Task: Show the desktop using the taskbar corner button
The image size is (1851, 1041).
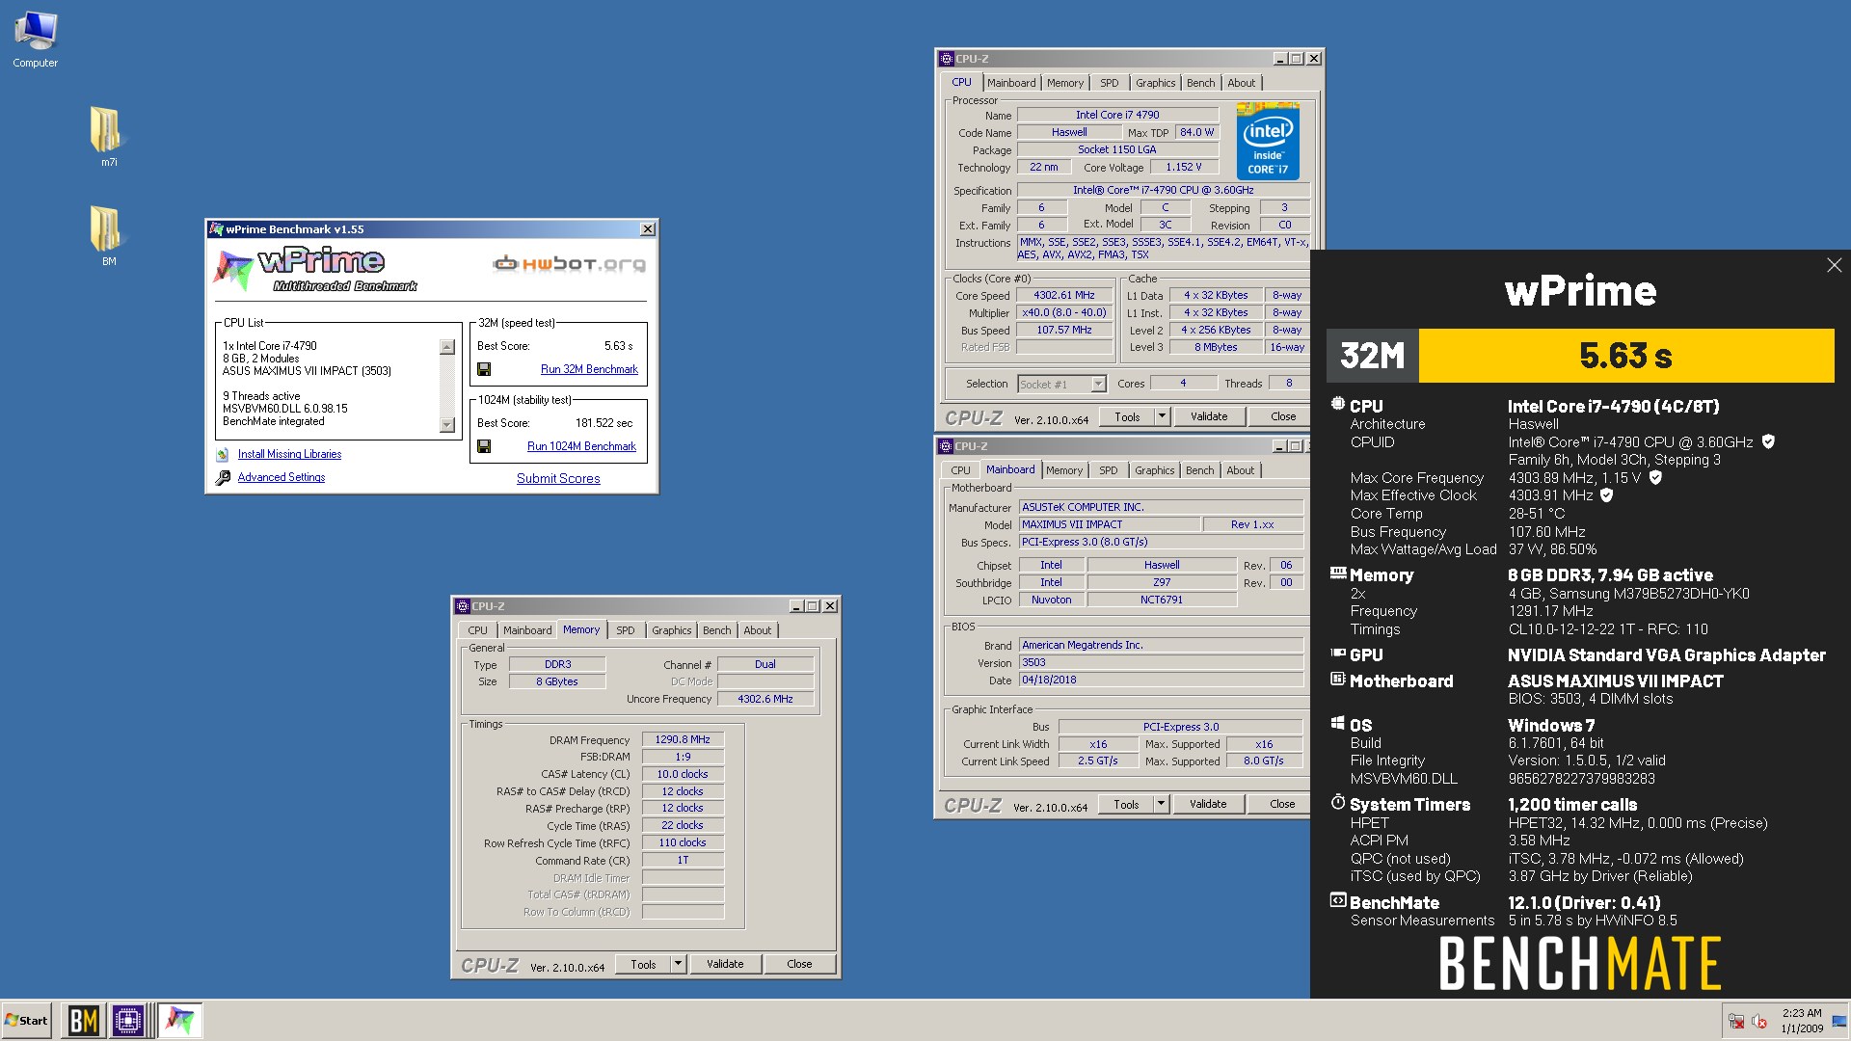Action: pyautogui.click(x=1841, y=1021)
